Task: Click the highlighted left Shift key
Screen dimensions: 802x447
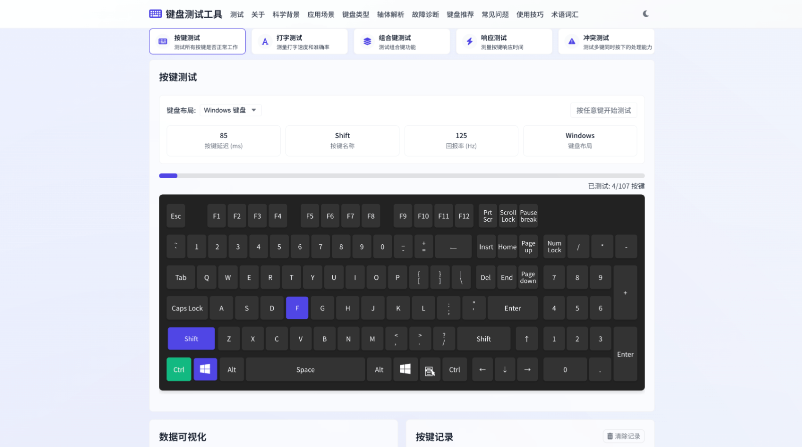Action: 191,339
